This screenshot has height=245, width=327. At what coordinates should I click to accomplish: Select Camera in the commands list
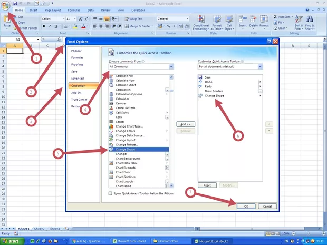[x=139, y=103]
